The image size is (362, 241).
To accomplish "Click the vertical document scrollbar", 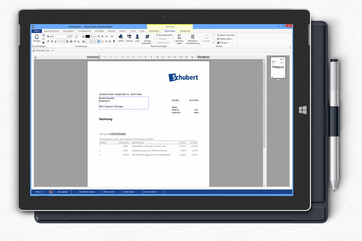I will tap(264, 123).
